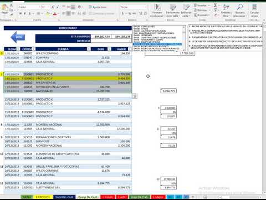Open the FECHA column filter dropdown
Screen dimensions: 266x200
click(18, 49)
